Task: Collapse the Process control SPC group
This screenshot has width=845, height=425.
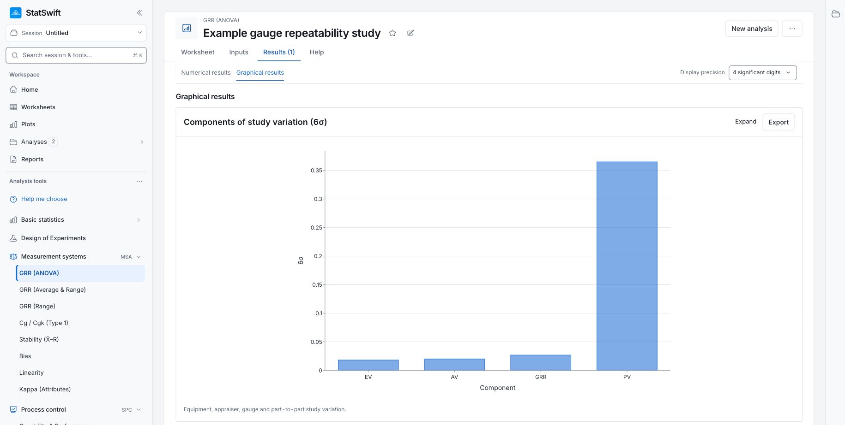Action: 139,410
